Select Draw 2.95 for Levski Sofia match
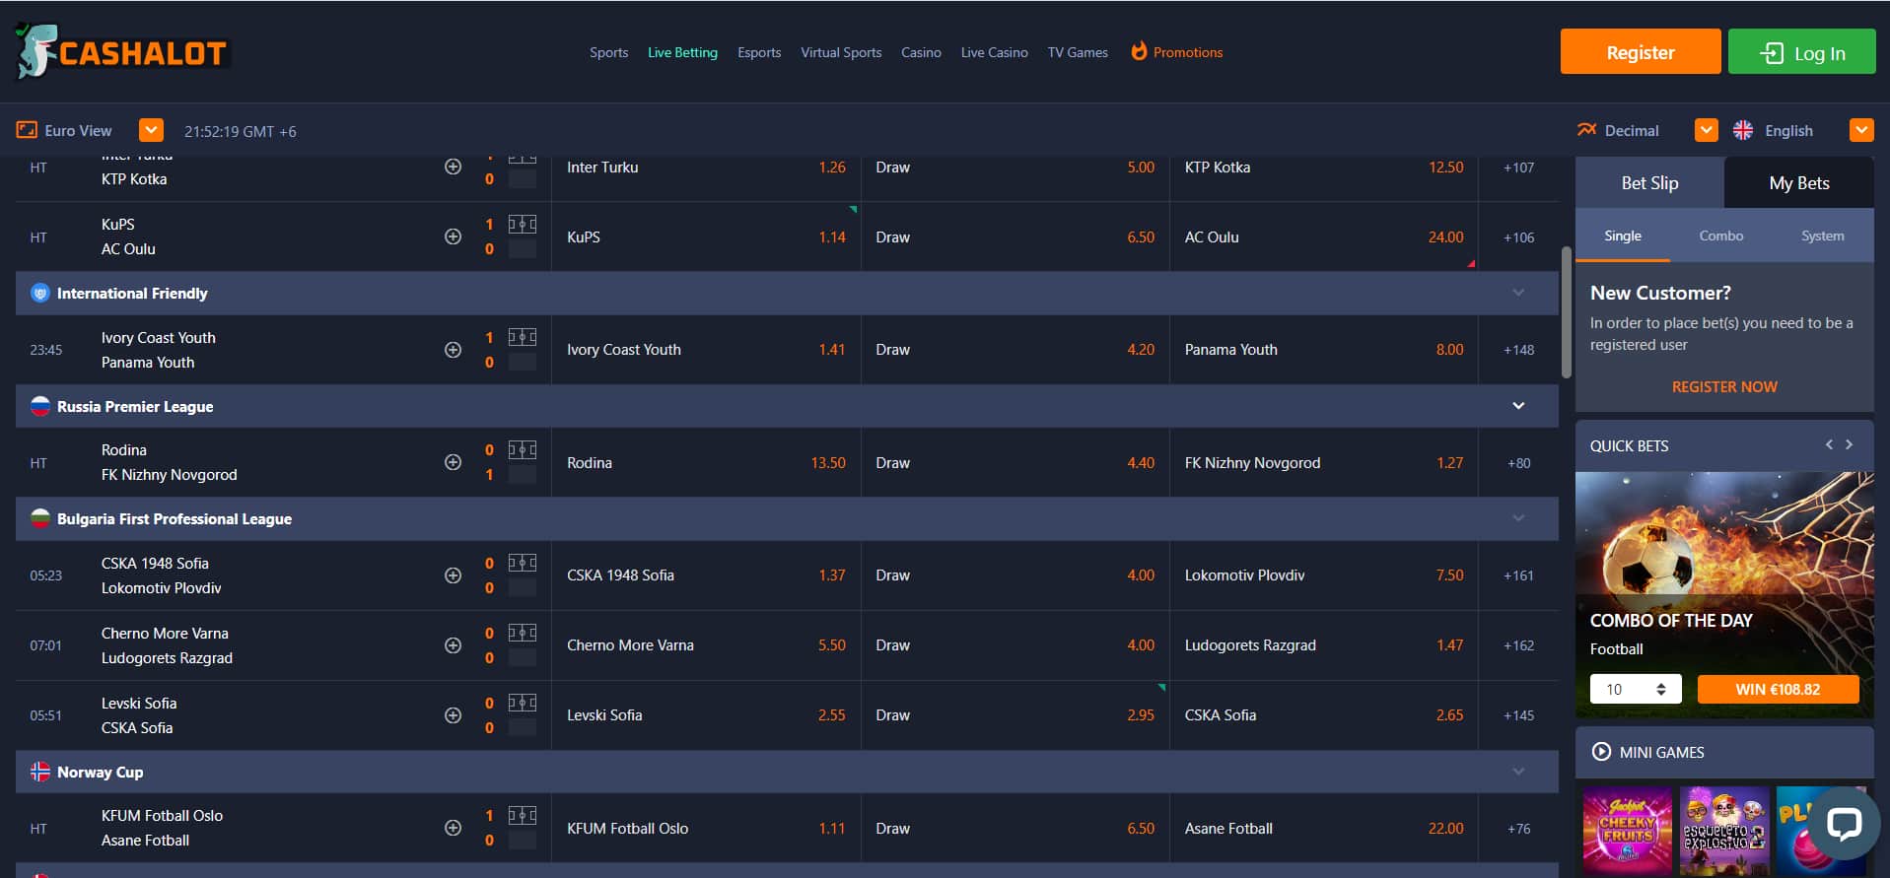This screenshot has height=878, width=1890. click(1015, 715)
